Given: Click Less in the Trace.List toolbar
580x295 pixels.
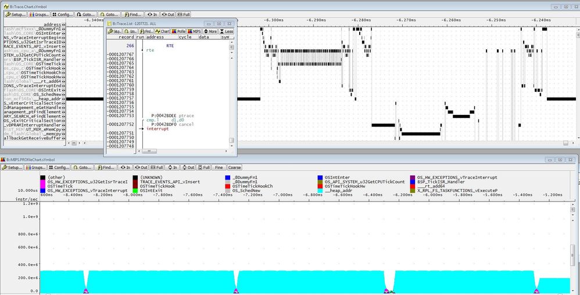Looking at the screenshot, I should (226, 31).
